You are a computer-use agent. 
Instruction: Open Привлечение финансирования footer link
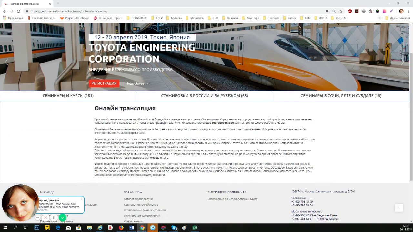pyautogui.click(x=145, y=210)
